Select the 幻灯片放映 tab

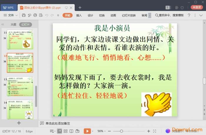point(129,15)
